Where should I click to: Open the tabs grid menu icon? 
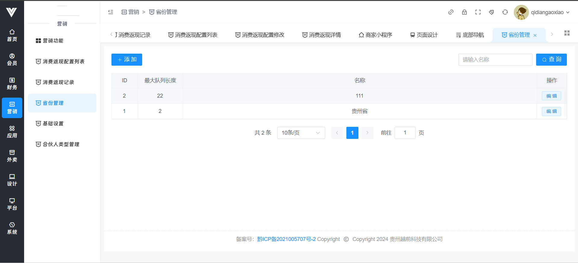[x=567, y=33]
